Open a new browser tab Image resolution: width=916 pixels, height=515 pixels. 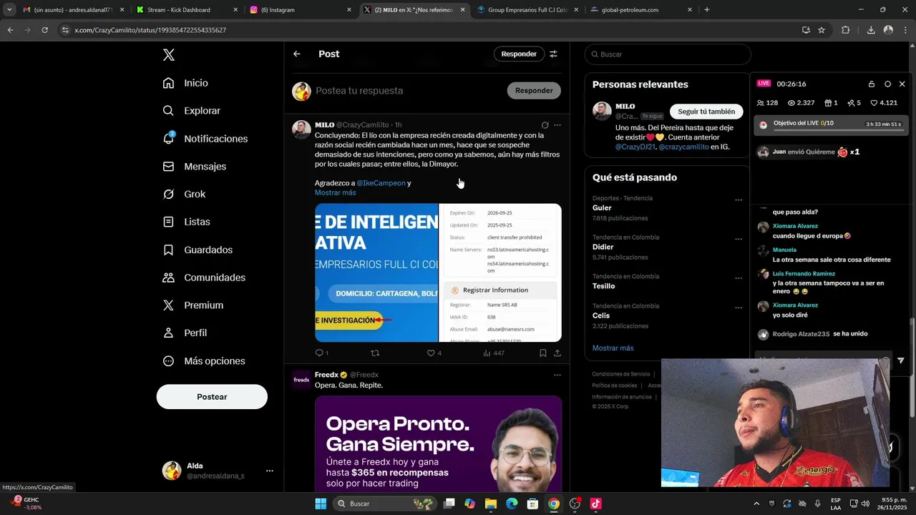(x=707, y=10)
